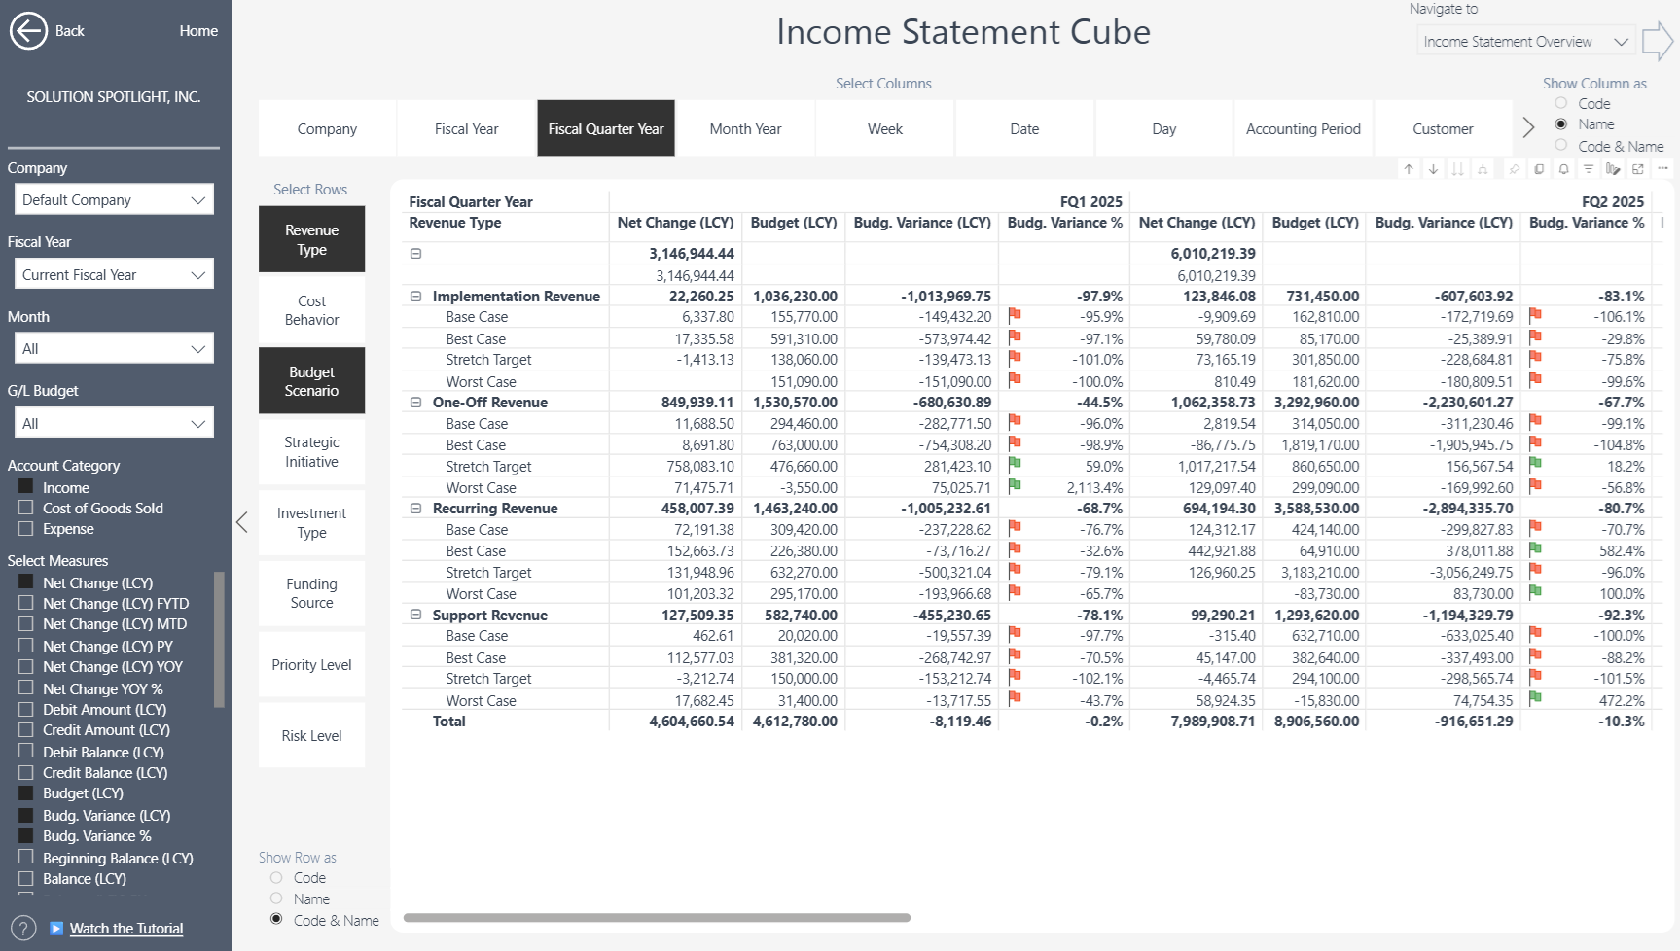Collapse the Implementation Revenue row group

[x=415, y=297]
